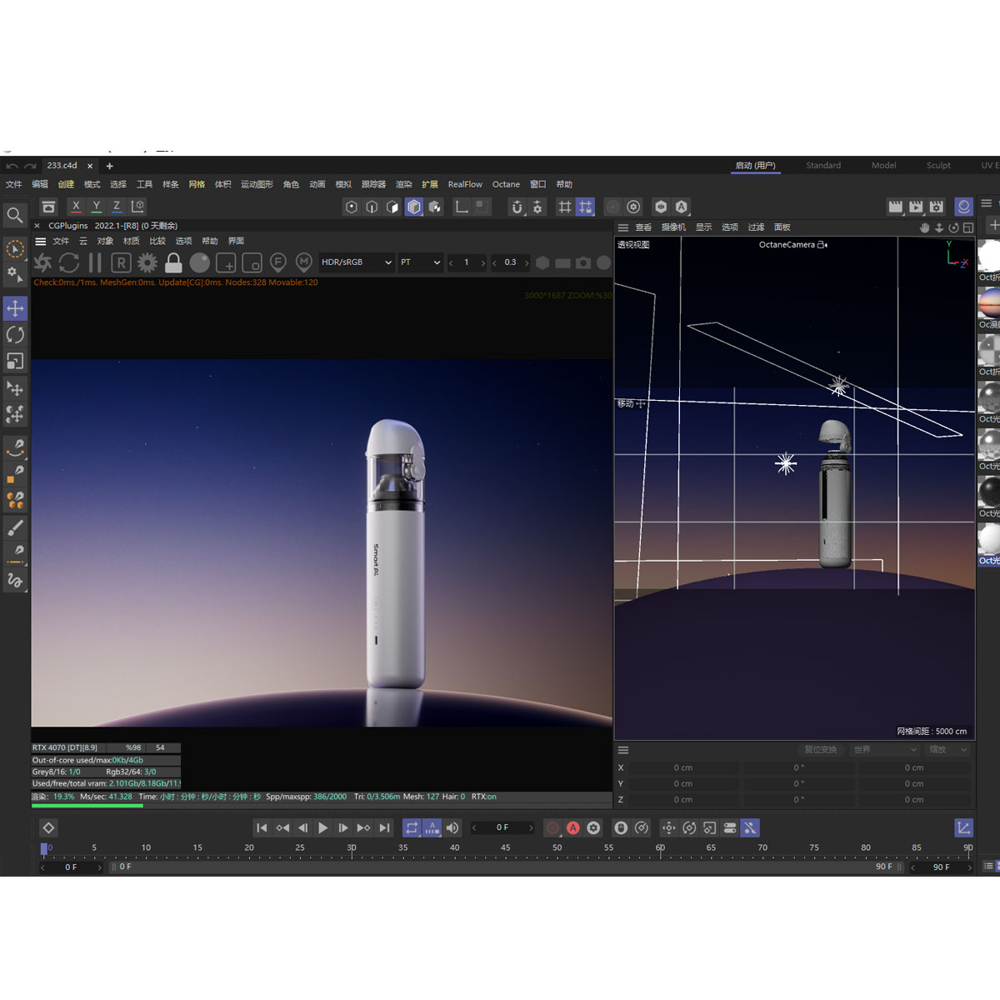Toggle timeline sound speaker
The image size is (1000, 1000).
452,828
